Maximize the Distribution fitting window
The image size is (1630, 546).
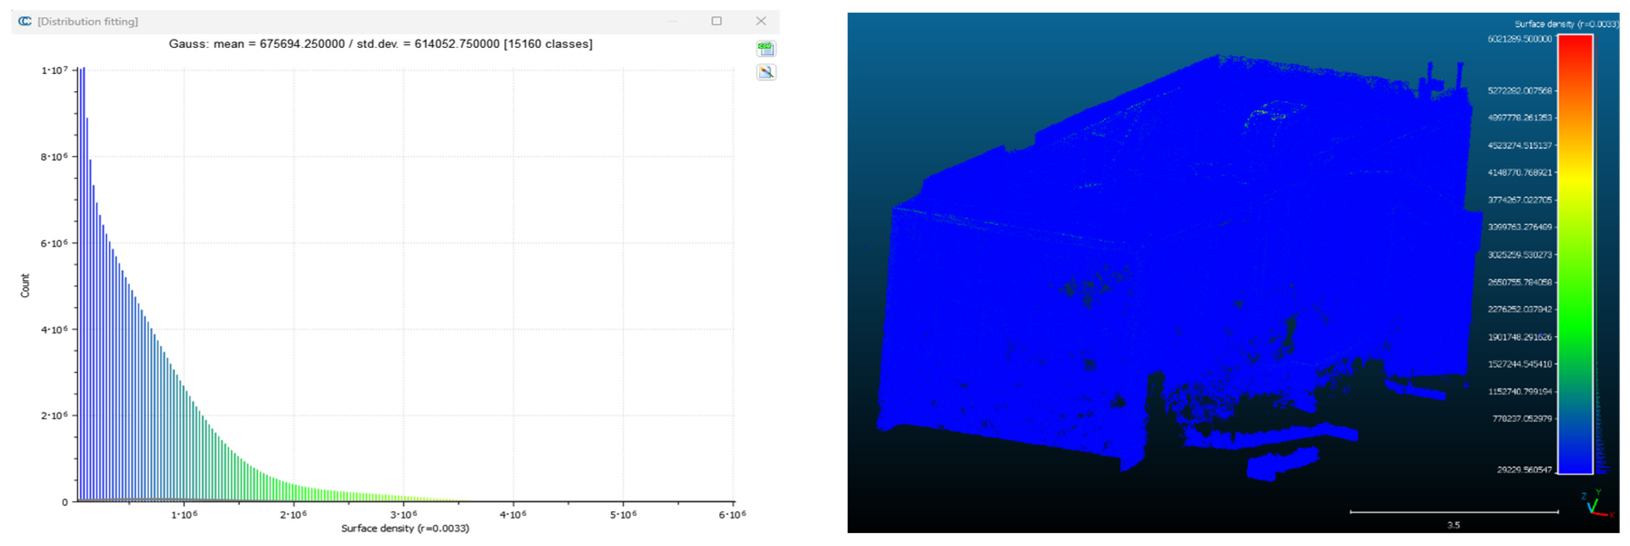tap(716, 21)
